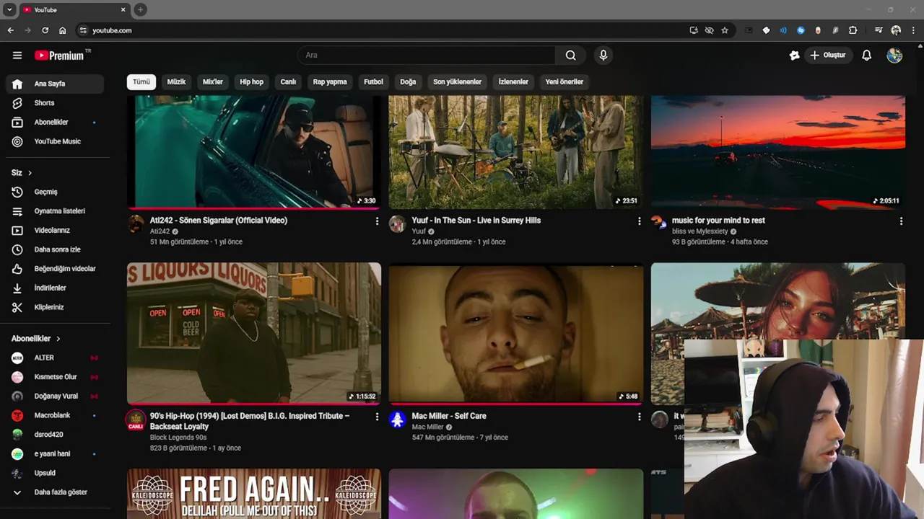Image resolution: width=924 pixels, height=519 pixels.
Task: Select the Futbol filter chip
Action: pyautogui.click(x=373, y=81)
